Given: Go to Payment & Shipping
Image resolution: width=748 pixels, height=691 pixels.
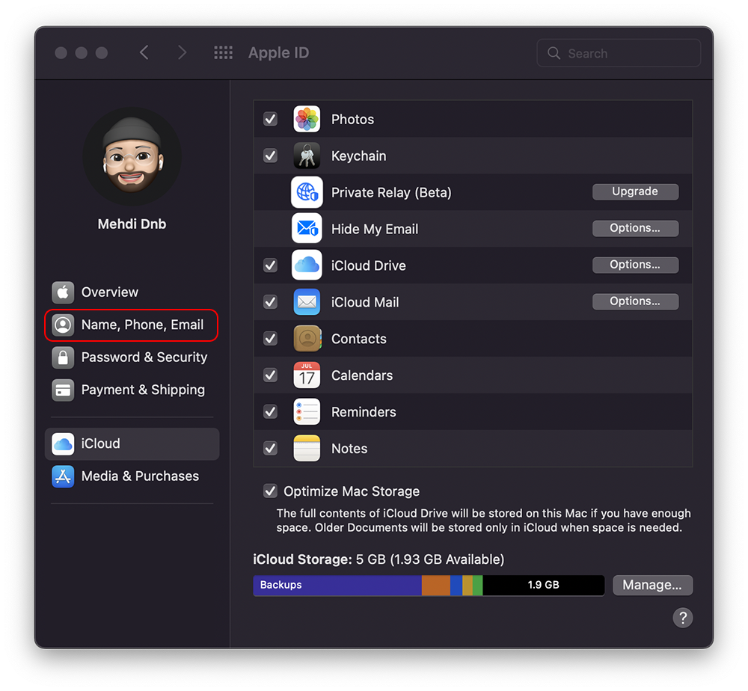Looking at the screenshot, I should [x=132, y=390].
